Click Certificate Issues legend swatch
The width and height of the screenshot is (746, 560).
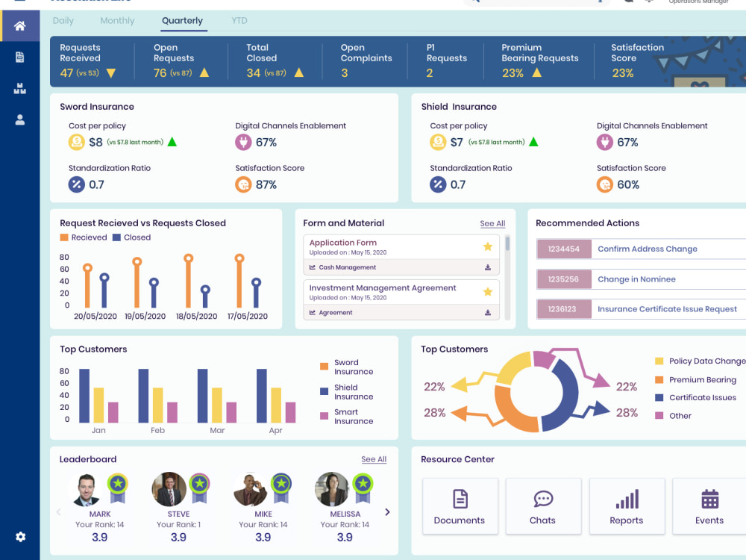tap(659, 397)
